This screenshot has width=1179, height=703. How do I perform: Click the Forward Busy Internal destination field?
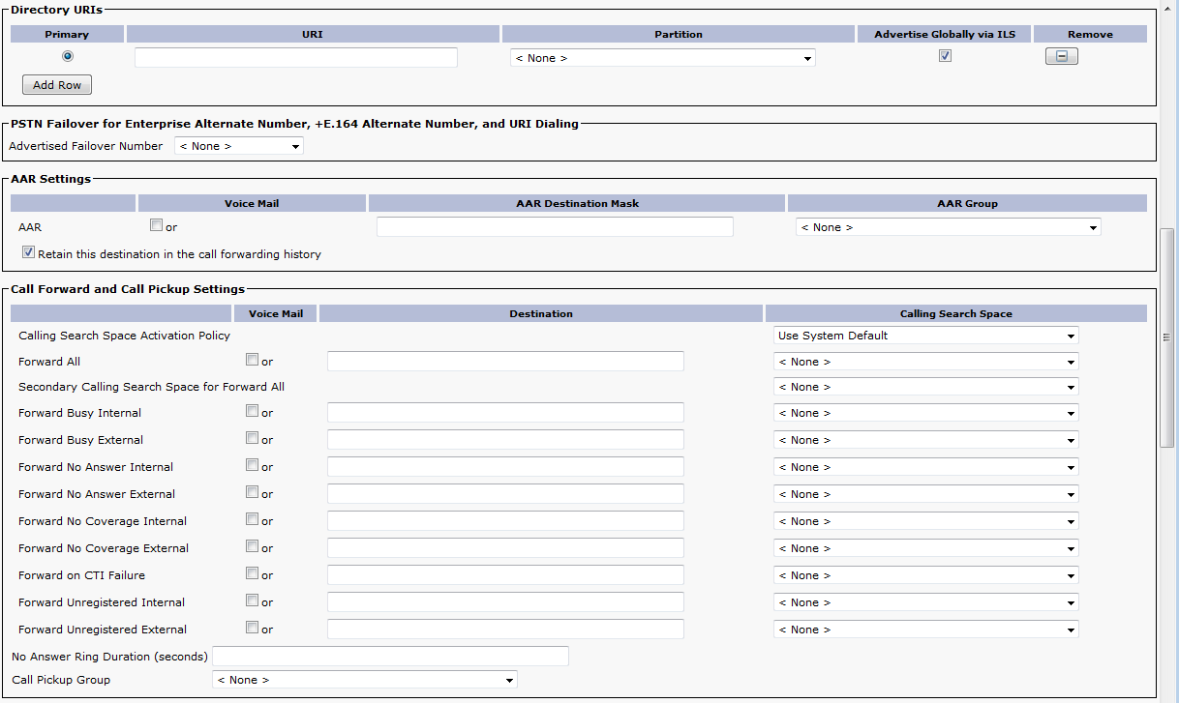[505, 413]
